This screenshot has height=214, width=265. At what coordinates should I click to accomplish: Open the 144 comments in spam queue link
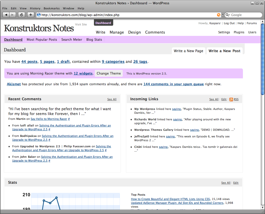173,84
